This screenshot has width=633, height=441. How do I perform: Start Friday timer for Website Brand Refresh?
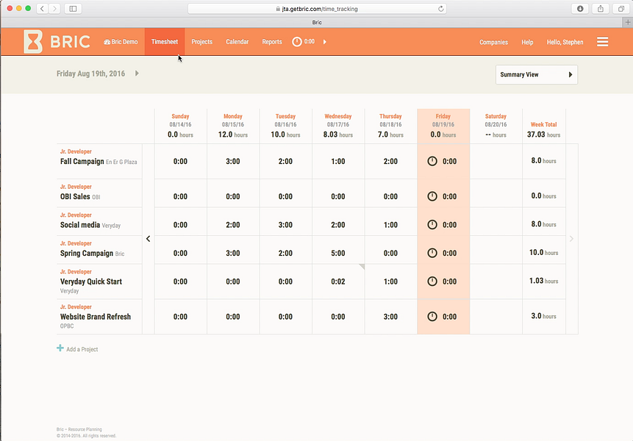pos(432,317)
